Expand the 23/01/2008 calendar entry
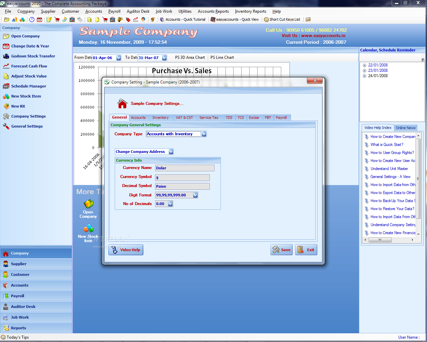The height and width of the screenshot is (342, 427). coord(365,71)
